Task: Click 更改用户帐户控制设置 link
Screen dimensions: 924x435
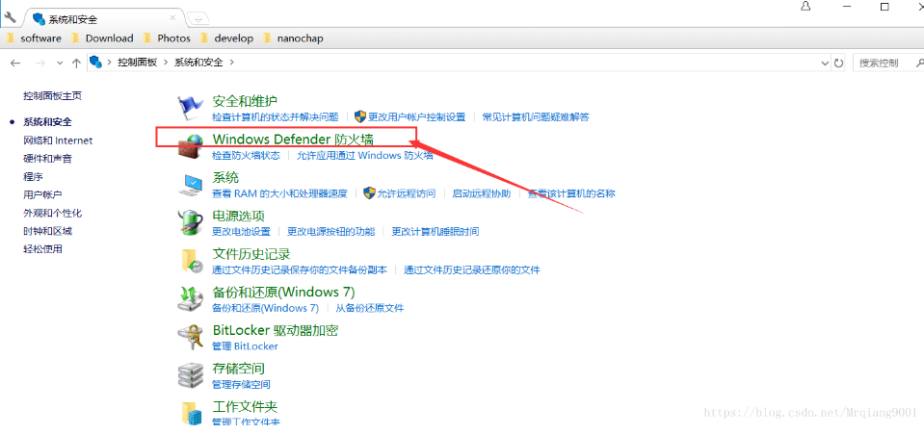Action: [416, 117]
